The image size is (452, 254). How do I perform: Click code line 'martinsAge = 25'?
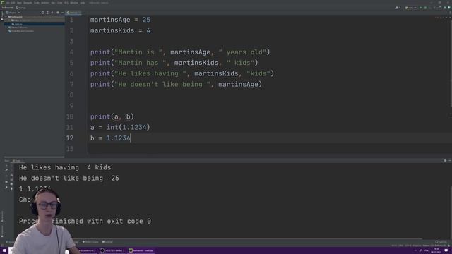120,20
